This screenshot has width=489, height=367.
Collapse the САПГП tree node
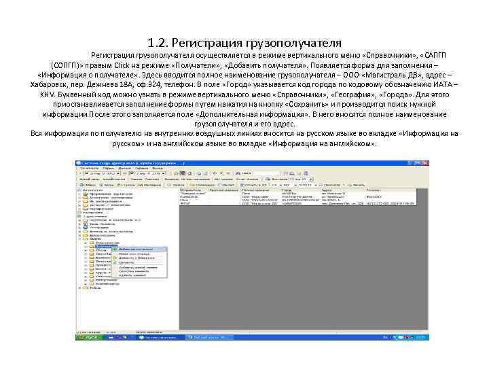tap(80, 239)
